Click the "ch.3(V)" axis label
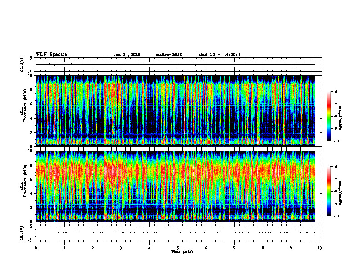This screenshot has width=360, height=278. [22, 233]
